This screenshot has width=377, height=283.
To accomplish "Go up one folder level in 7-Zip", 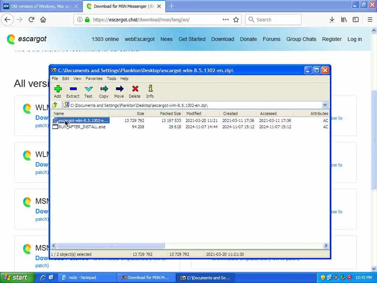I will point(55,105).
